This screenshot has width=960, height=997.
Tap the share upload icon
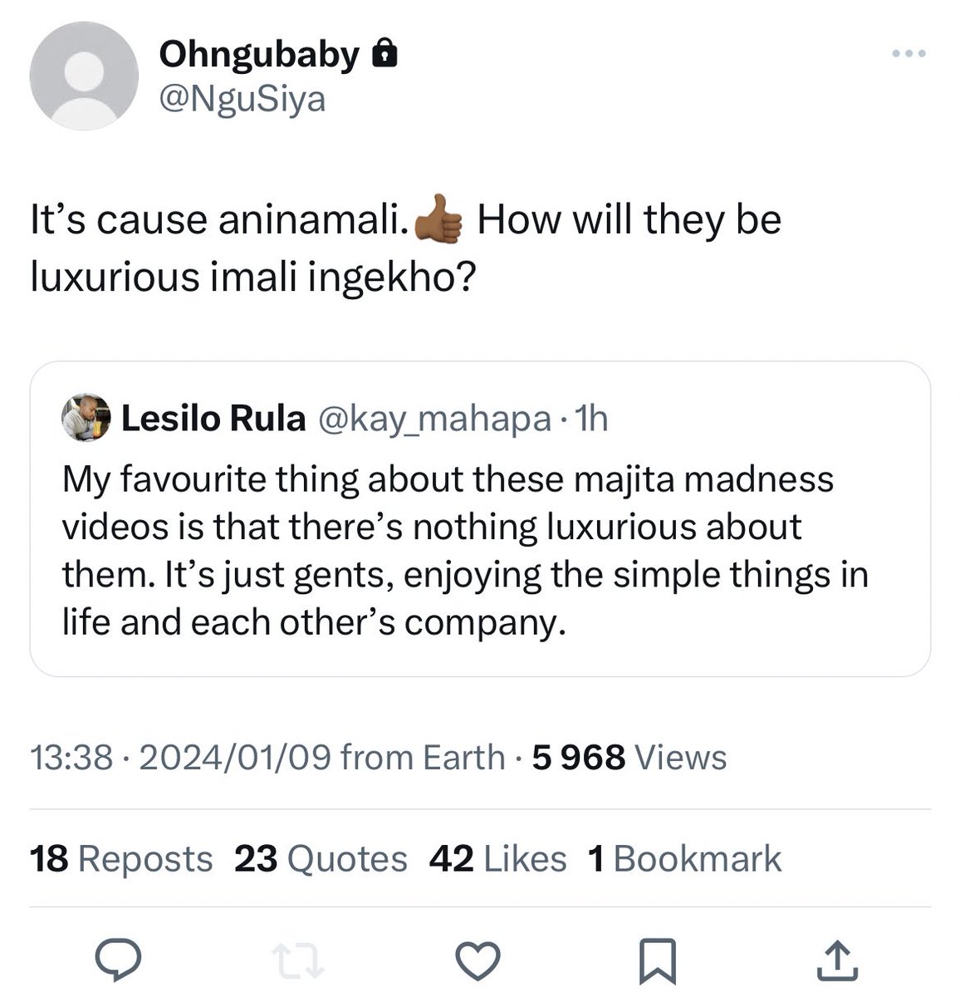838,962
